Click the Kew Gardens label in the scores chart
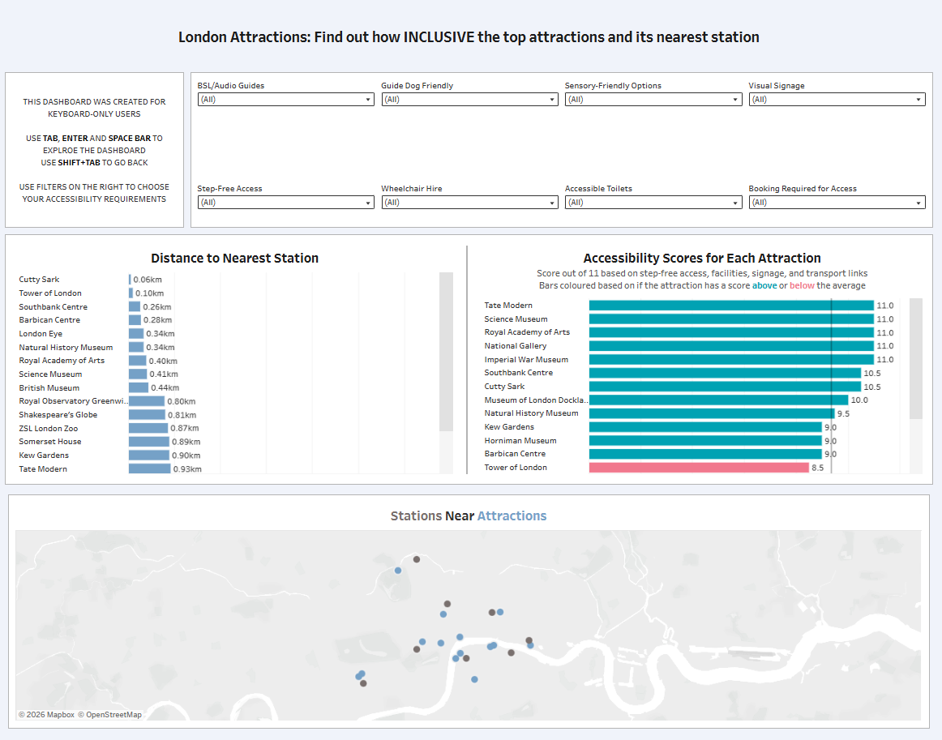Screen dimensions: 942x740 (509, 427)
